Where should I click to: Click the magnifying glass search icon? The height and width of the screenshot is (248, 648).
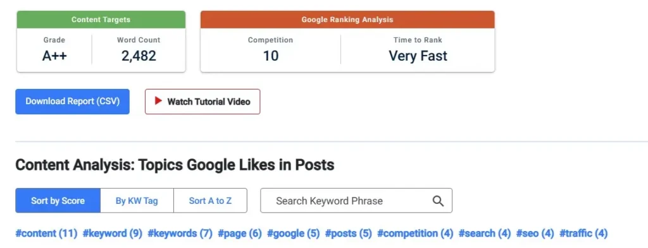(x=438, y=201)
